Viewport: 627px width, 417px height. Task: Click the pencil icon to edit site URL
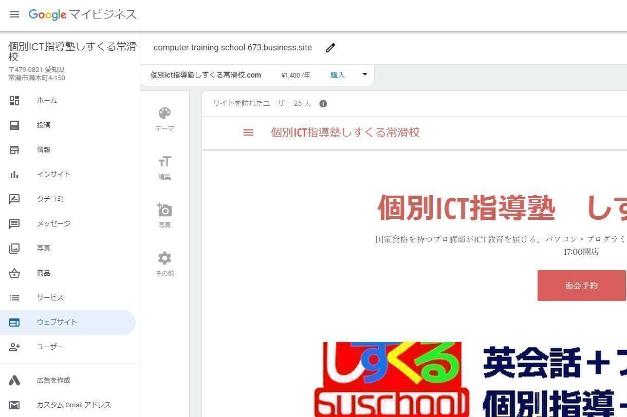(x=330, y=48)
